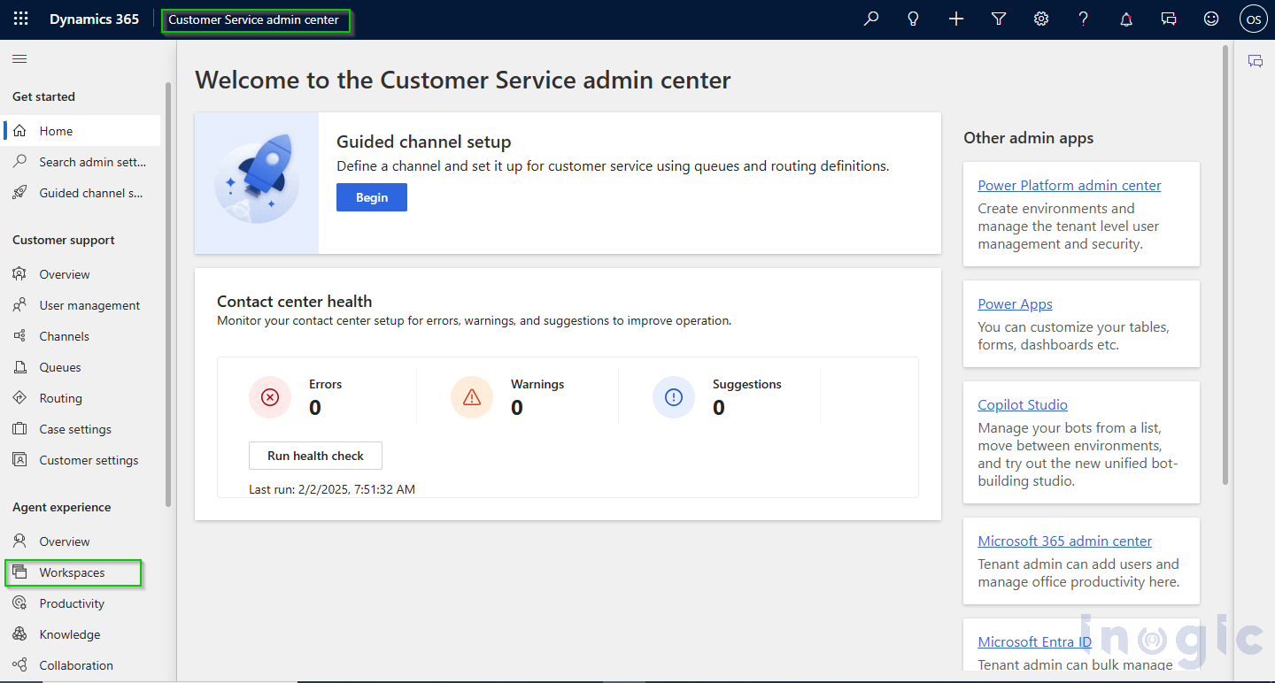Image resolution: width=1275 pixels, height=683 pixels.
Task: Open Copilot Studio link
Action: tap(1023, 404)
